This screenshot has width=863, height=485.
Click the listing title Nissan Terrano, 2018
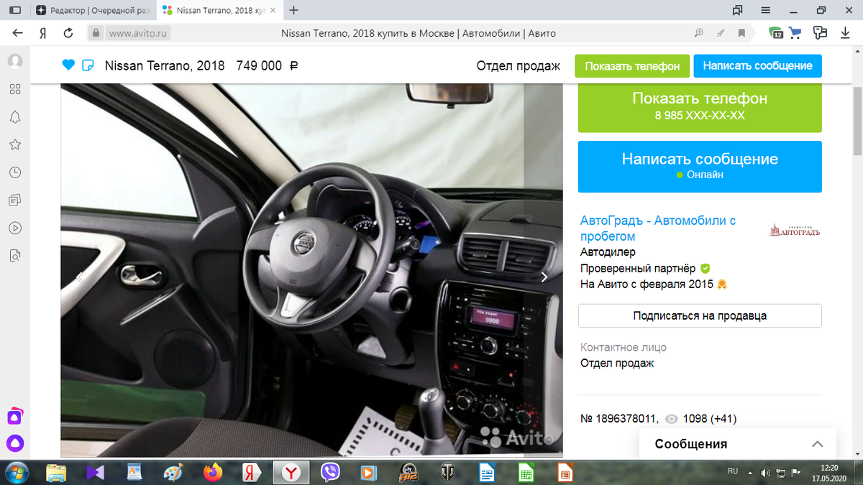coord(165,65)
